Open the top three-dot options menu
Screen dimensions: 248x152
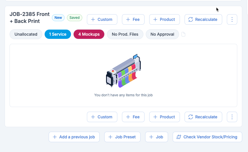(x=232, y=19)
